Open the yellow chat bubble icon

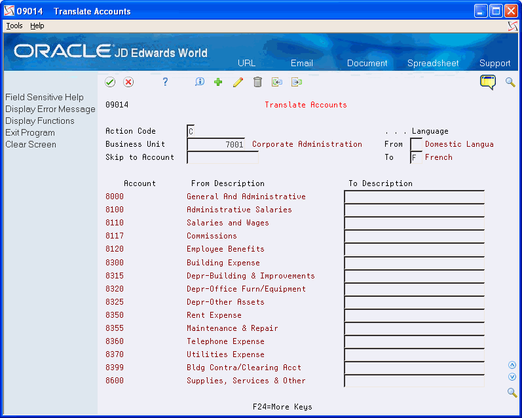pos(488,82)
